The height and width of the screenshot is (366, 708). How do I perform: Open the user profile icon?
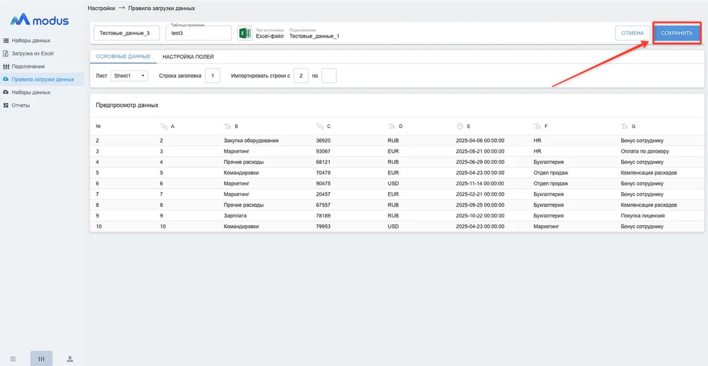(70, 359)
